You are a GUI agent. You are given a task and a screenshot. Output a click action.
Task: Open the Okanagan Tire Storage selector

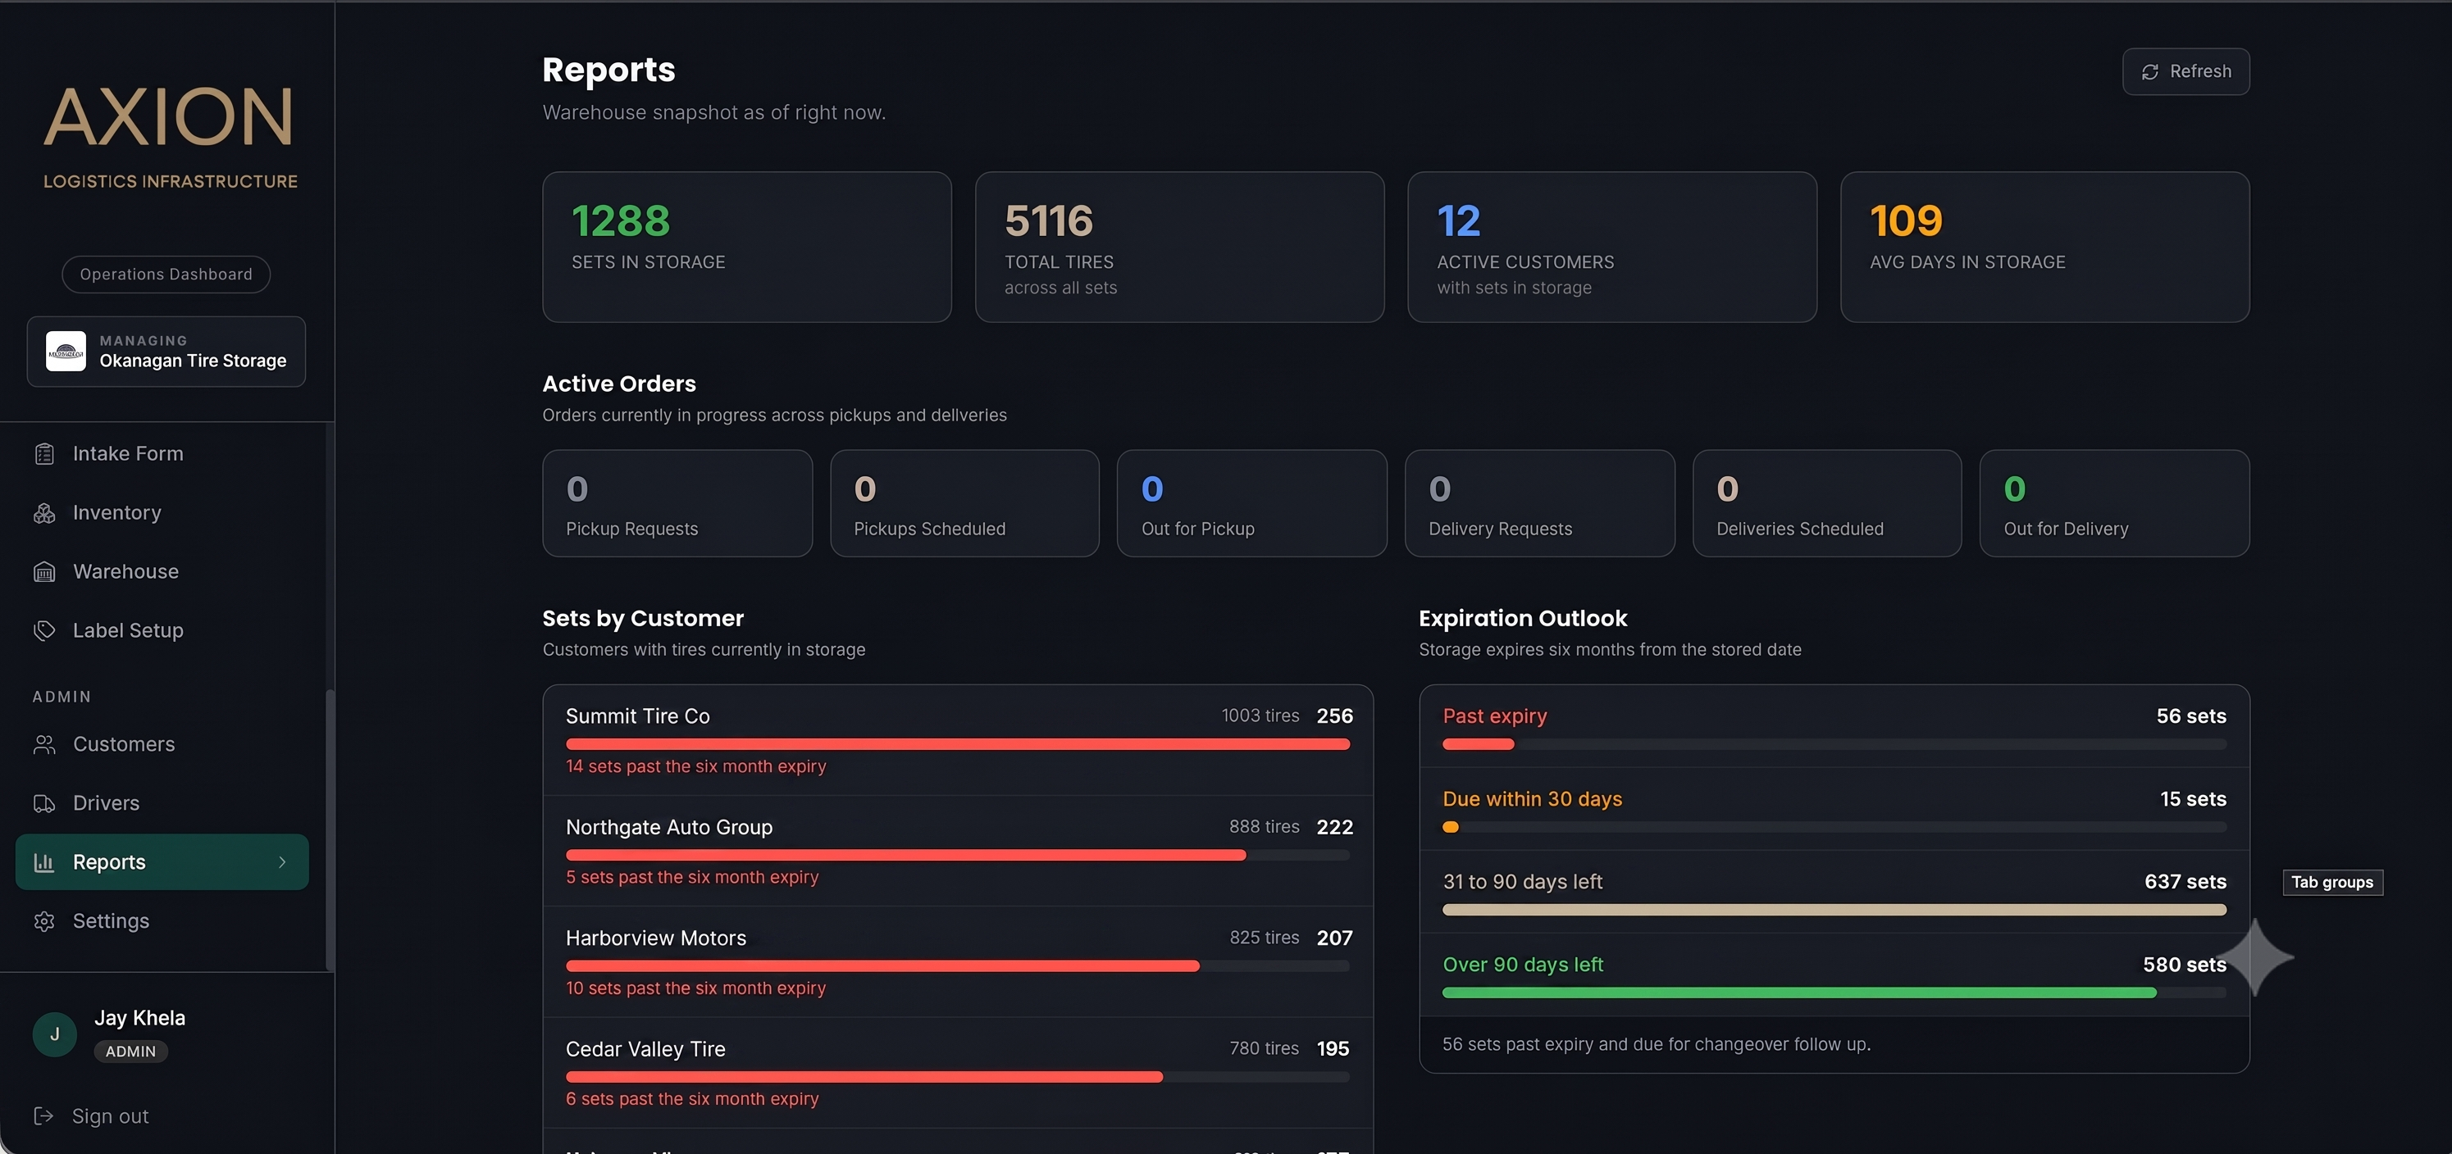tap(166, 351)
